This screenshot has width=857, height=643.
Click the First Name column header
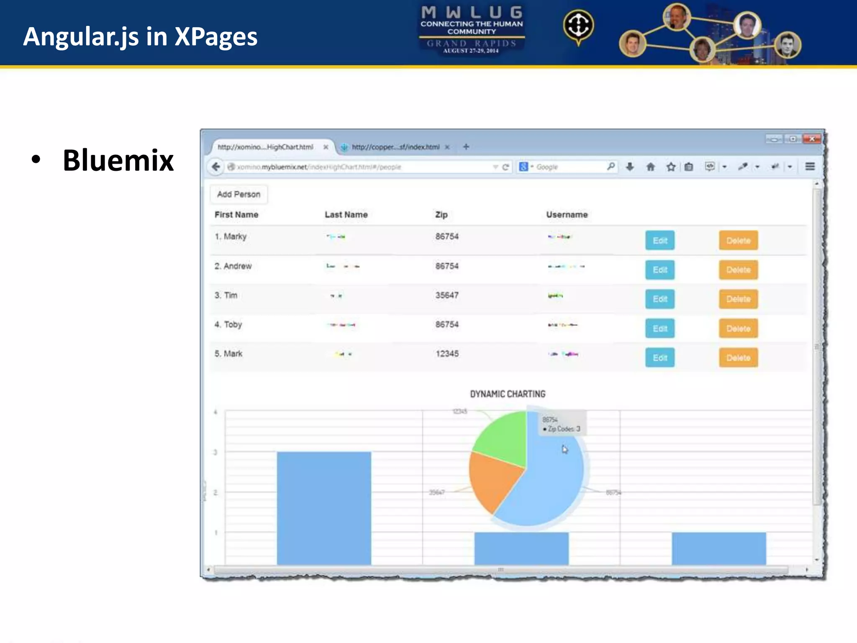[236, 215]
